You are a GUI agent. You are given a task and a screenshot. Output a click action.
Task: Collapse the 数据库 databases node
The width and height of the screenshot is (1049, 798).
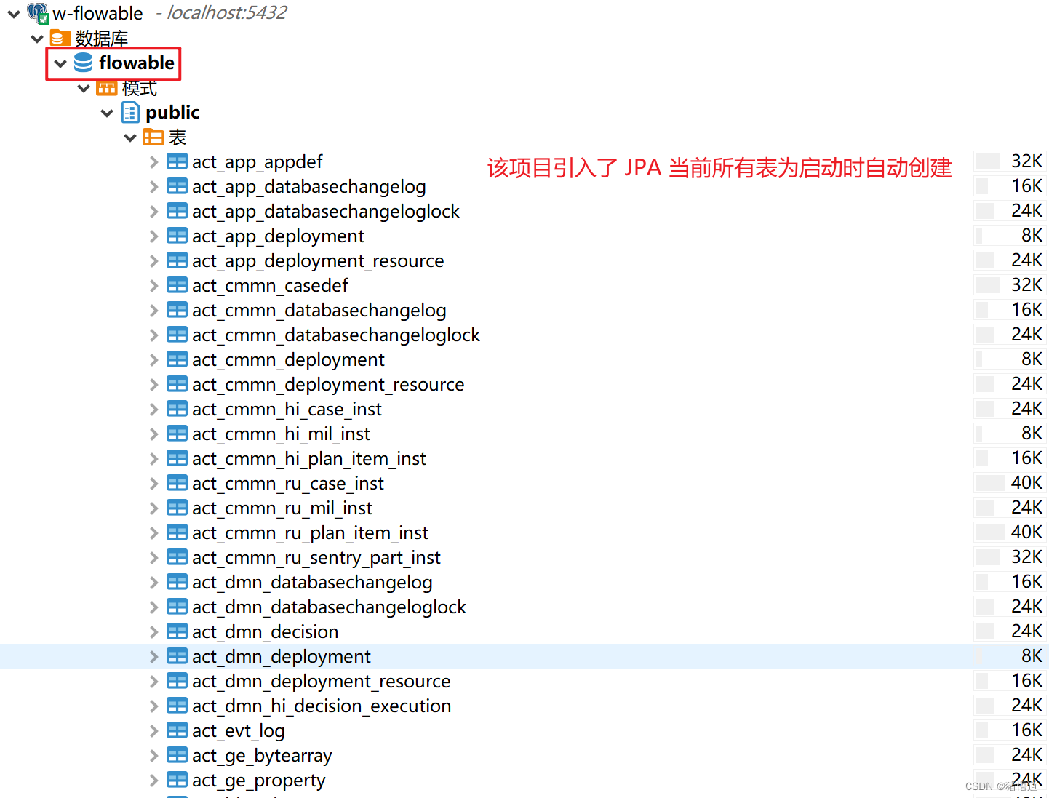(x=37, y=39)
